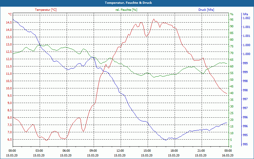The width and height of the screenshot is (254, 159).
Task: Click the "7,0" temperature axis value
Action: [10, 132]
